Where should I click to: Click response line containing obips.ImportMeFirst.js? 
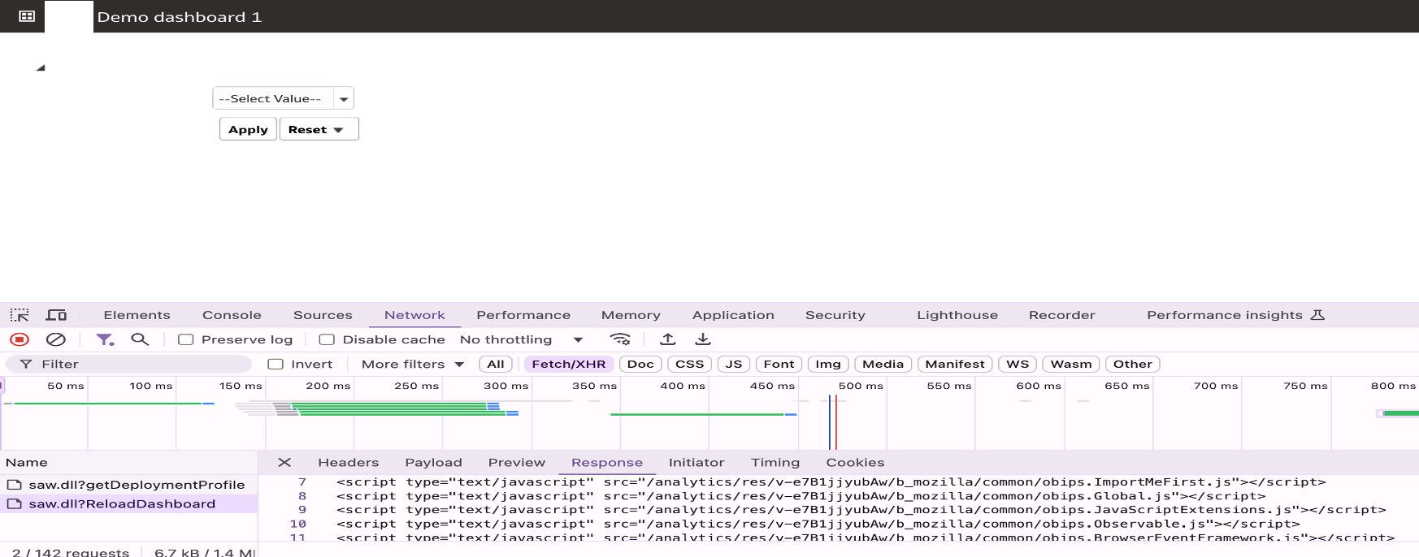(831, 482)
